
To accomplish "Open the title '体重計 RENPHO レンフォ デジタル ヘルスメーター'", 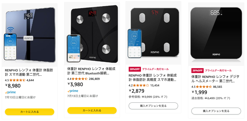I will (x=215, y=79).
